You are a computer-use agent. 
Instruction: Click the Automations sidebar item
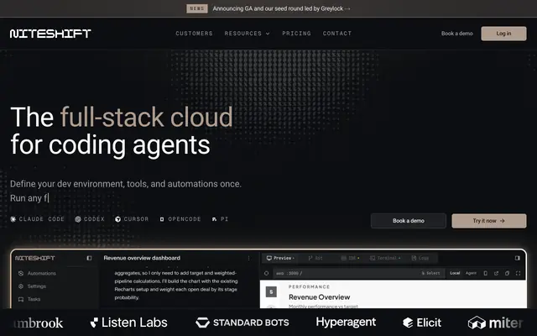[37, 273]
